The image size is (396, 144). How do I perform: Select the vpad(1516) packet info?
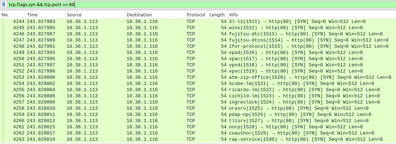pyautogui.click(x=295, y=52)
